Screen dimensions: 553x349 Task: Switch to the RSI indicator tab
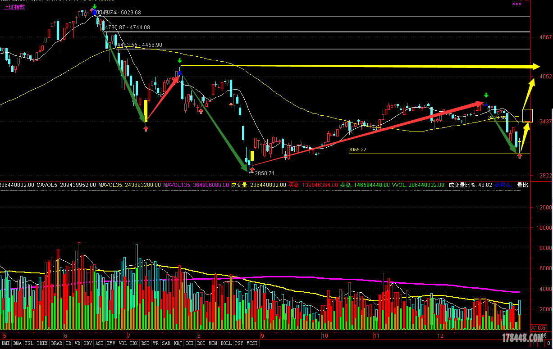145,343
